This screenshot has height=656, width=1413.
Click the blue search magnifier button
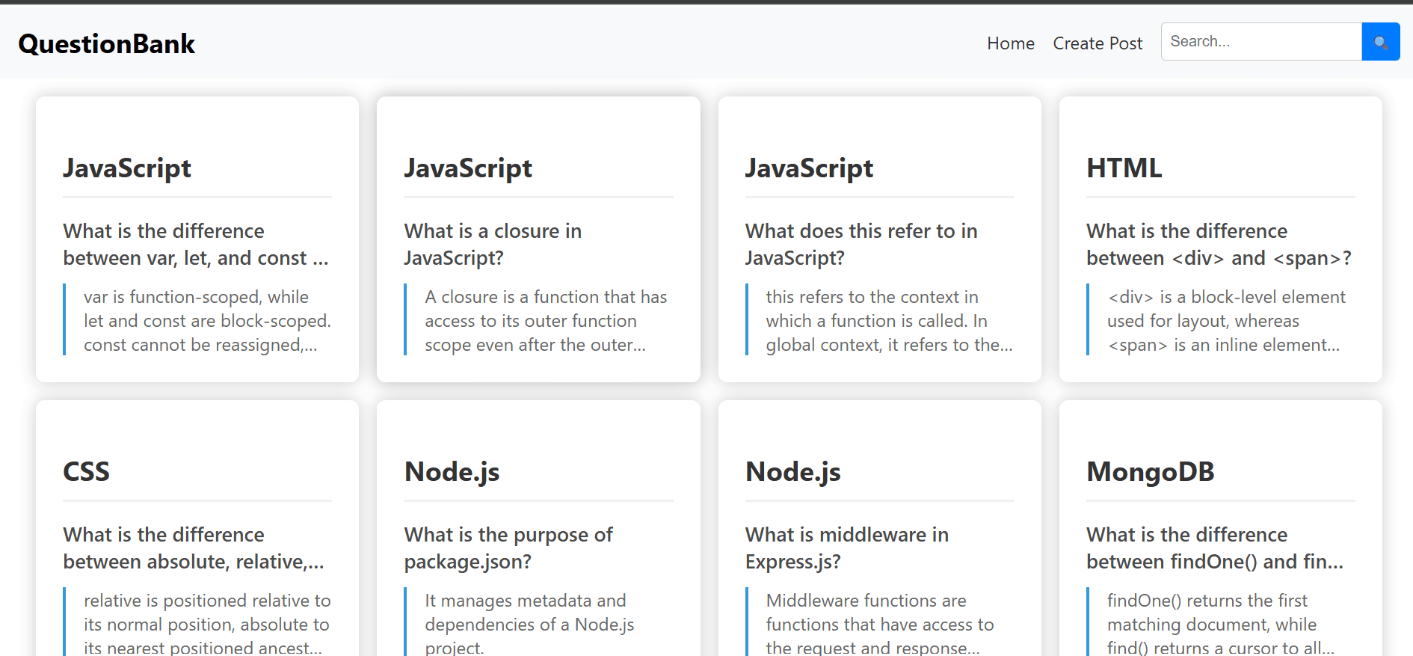[x=1380, y=42]
